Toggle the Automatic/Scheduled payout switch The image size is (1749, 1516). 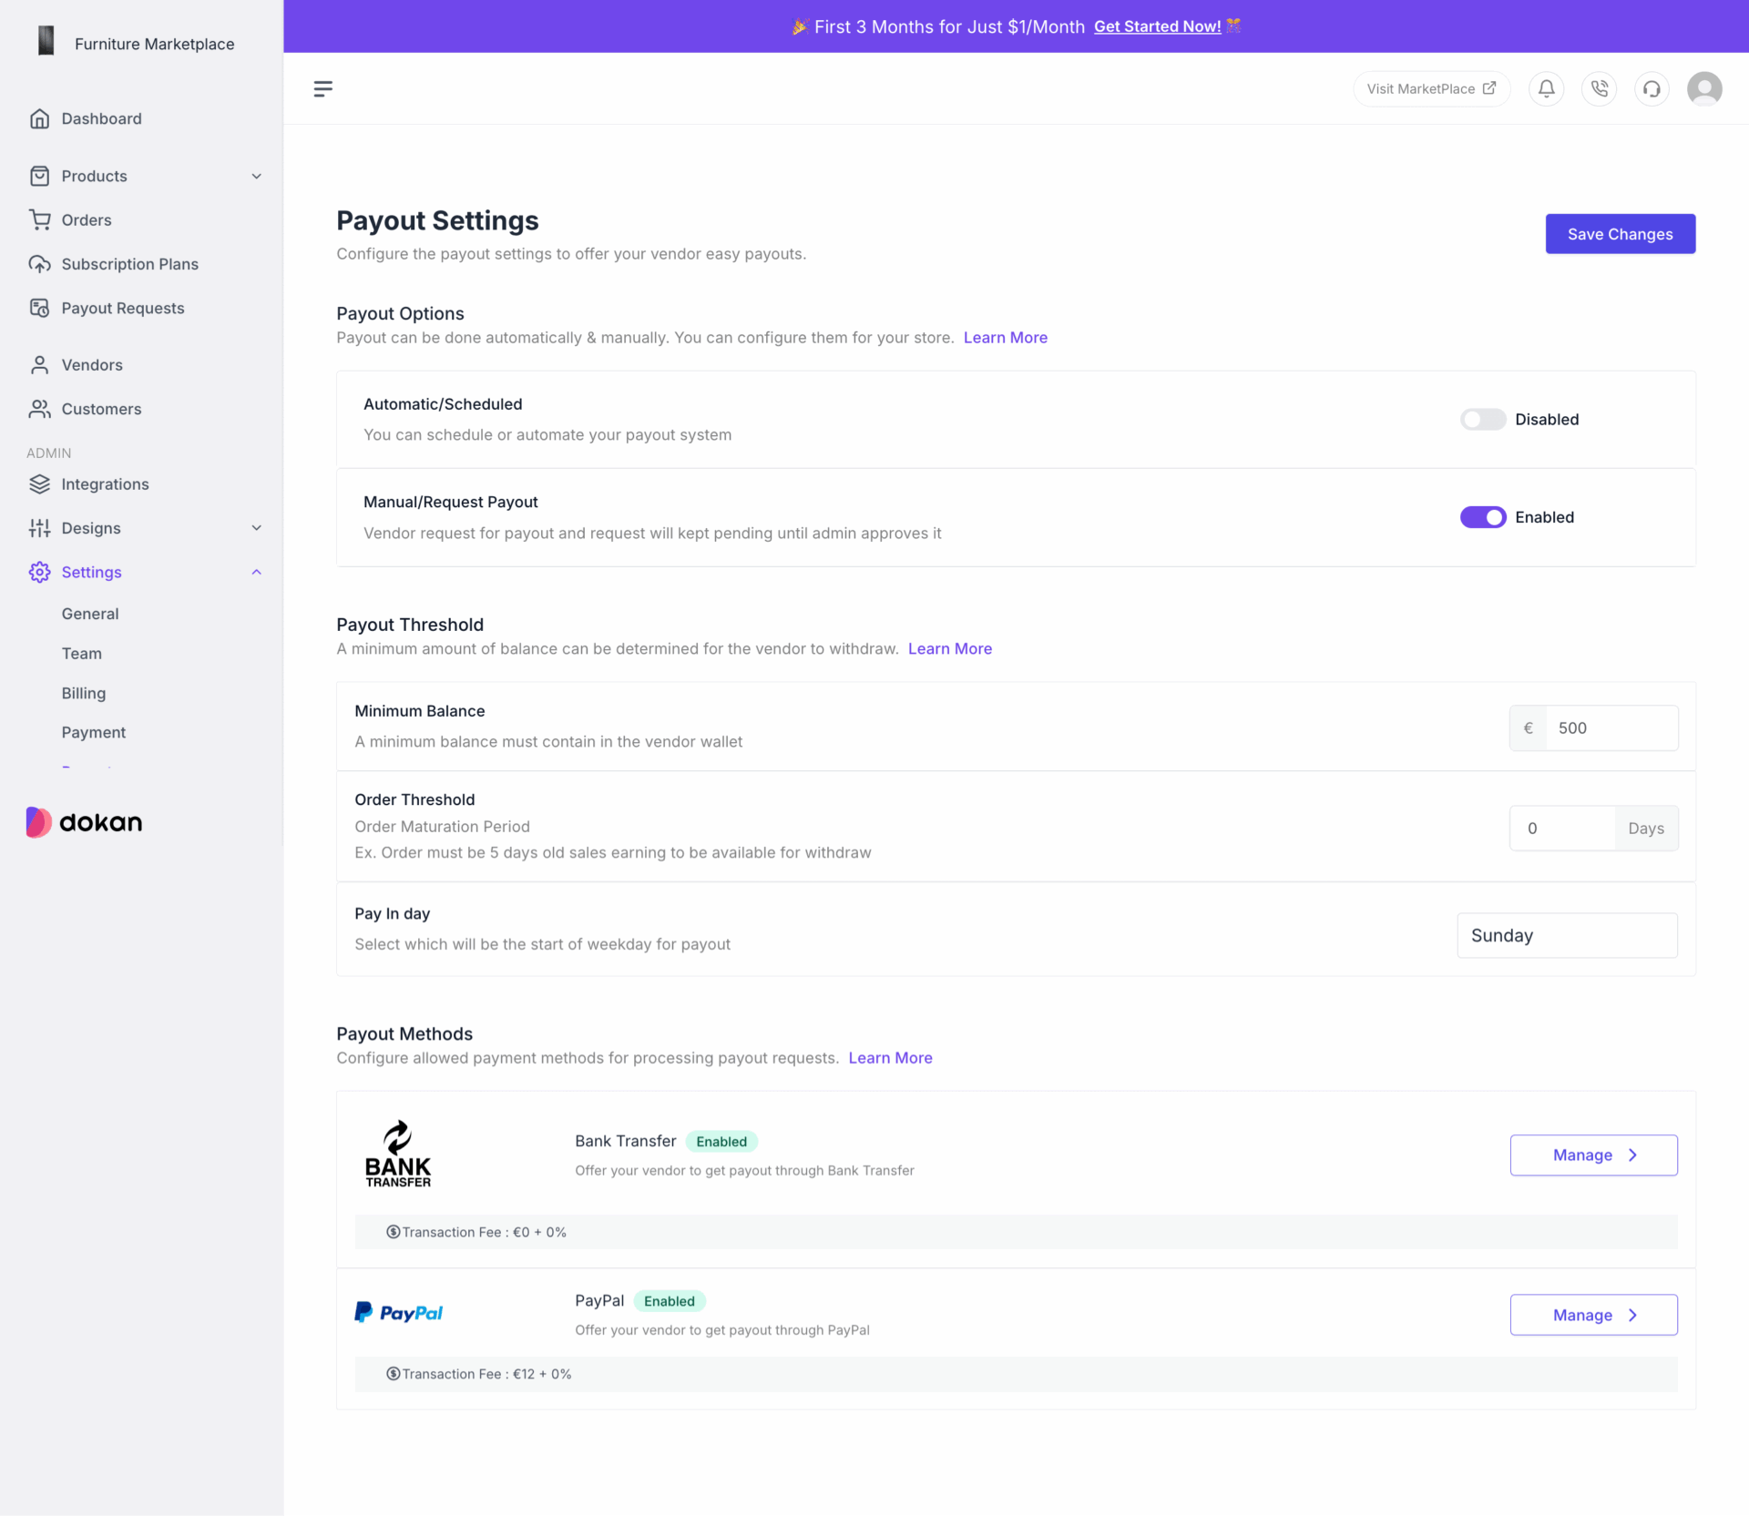pos(1481,419)
